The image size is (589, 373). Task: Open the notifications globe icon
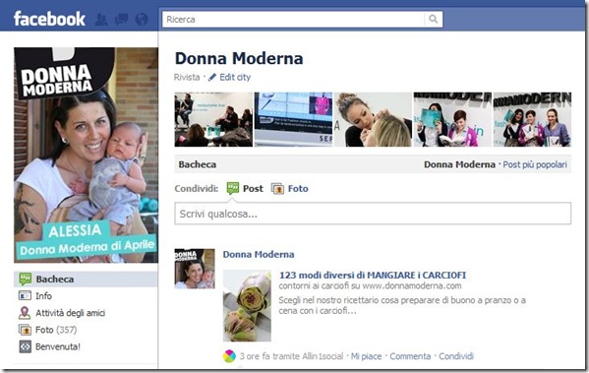click(142, 19)
